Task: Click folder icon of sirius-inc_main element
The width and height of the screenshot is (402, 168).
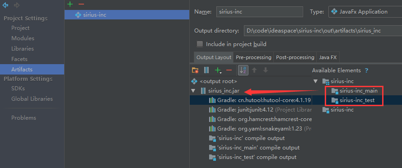Action: click(335, 91)
